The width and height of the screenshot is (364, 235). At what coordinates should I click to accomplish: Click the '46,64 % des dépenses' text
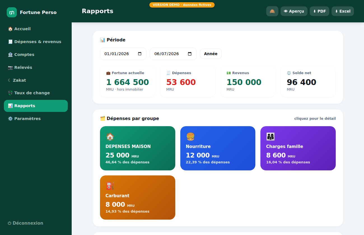coord(127,162)
